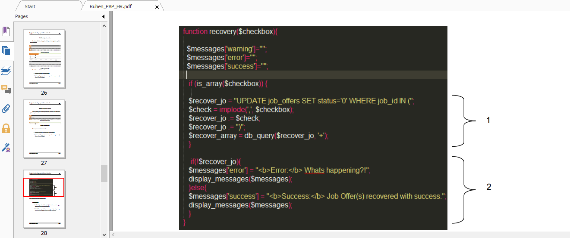Viewport: 570px width, 238px height.
Task: Open the Digital Signatures panel icon
Action: 6,148
